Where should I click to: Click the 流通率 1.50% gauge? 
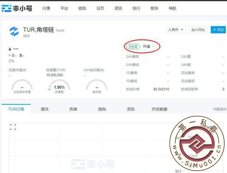click(59, 86)
